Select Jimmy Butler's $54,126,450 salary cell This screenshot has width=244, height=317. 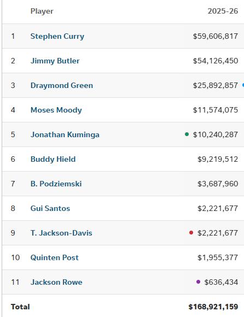coord(215,61)
